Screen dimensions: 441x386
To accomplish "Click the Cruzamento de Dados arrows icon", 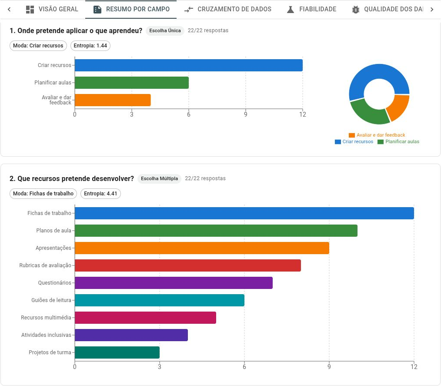I will [x=188, y=9].
